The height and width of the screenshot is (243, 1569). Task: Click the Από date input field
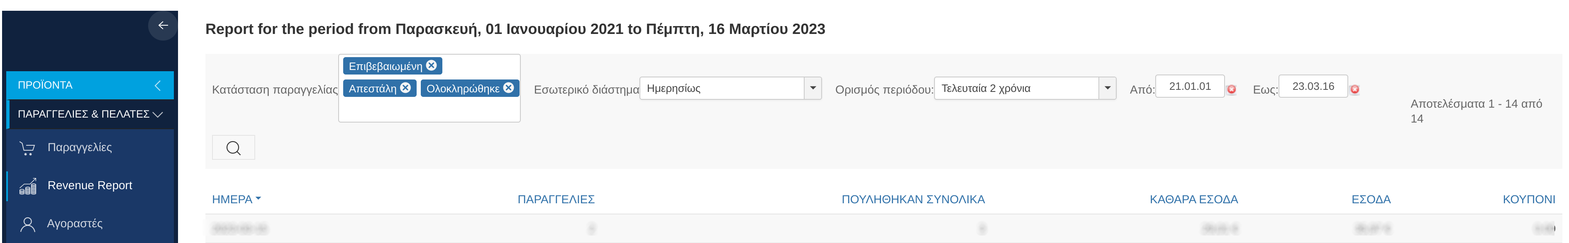coord(1190,86)
